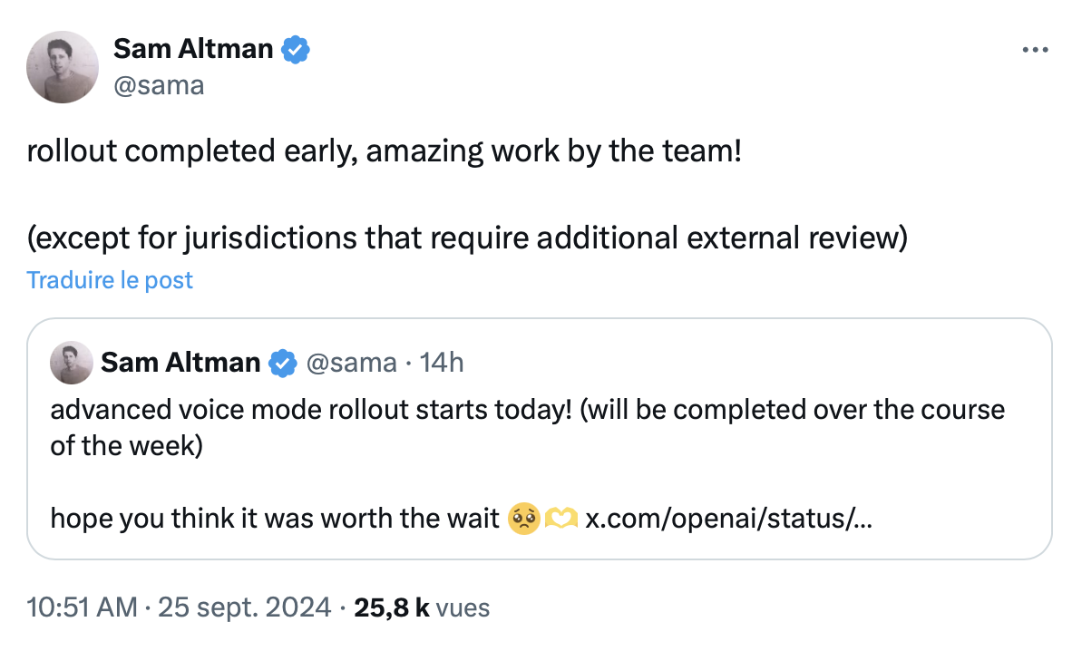Viewport: 1072px width, 651px height.
Task: Click the verified badge beside the main author name
Action: pos(296,49)
